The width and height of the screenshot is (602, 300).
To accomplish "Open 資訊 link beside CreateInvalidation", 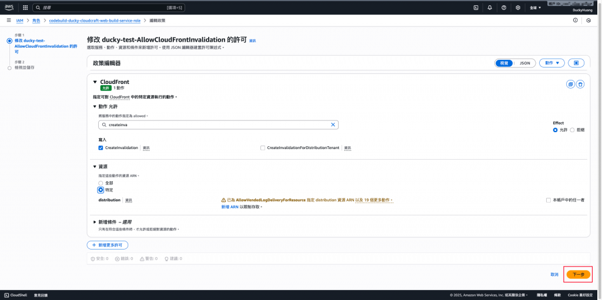I will click(x=146, y=148).
